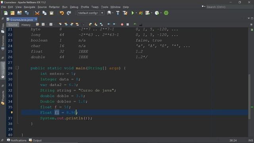This screenshot has height=143, width=254.
Task: Click Next Bookmark icon
Action: pos(96,24)
